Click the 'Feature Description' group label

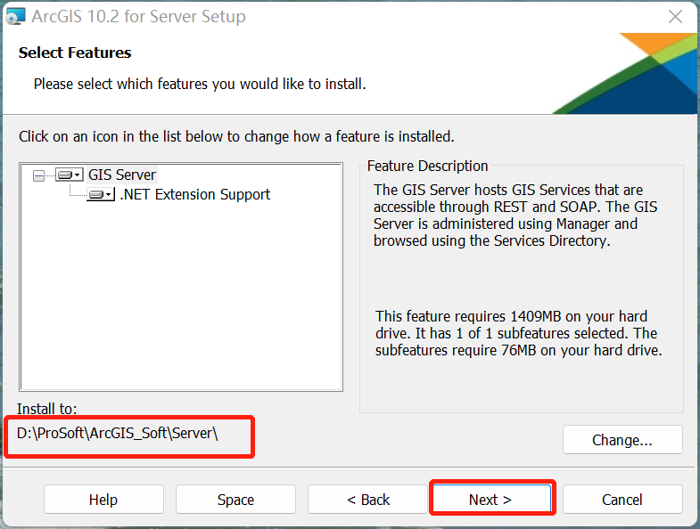coord(427,166)
